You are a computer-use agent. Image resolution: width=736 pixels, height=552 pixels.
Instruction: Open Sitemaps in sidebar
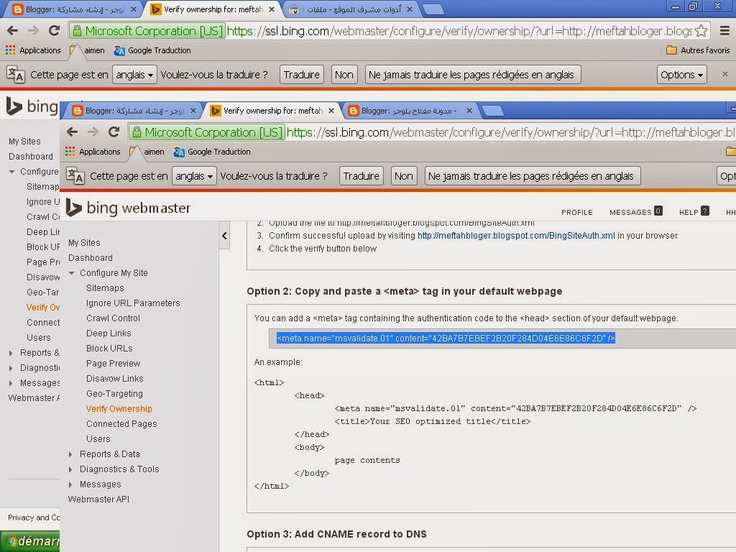(x=105, y=287)
